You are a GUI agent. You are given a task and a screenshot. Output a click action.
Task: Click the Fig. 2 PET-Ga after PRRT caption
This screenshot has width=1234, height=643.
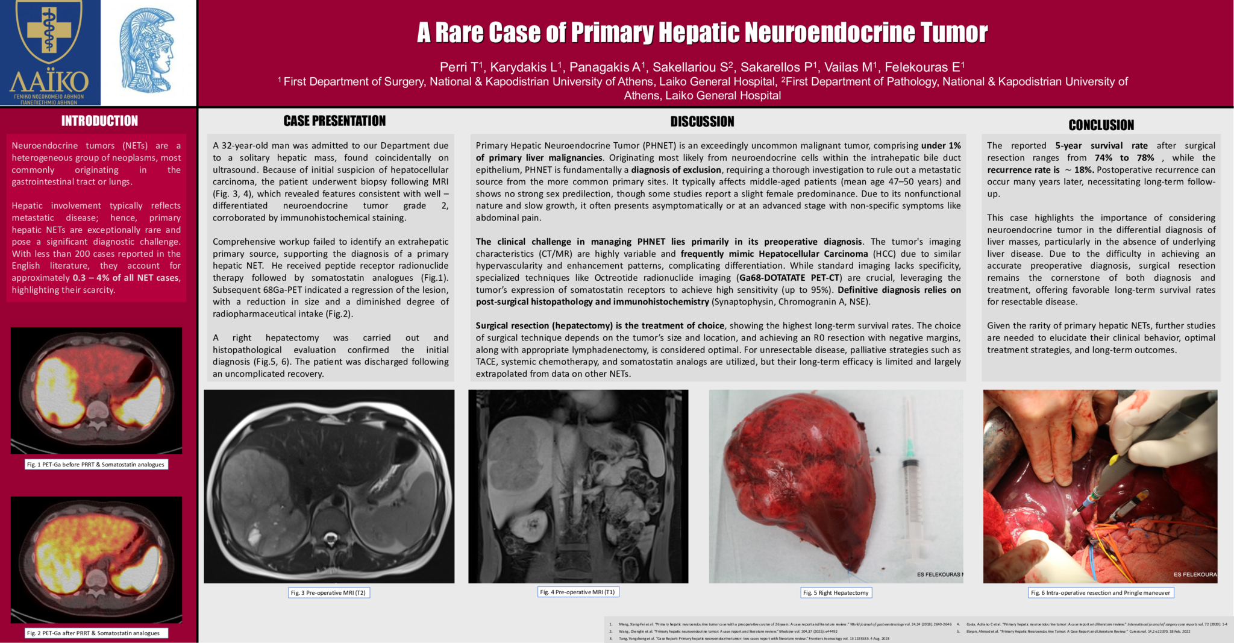coord(96,633)
